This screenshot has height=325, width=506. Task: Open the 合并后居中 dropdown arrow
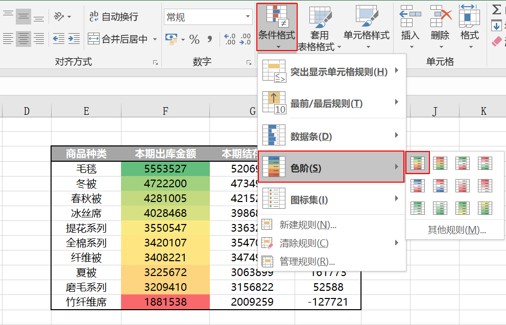155,39
